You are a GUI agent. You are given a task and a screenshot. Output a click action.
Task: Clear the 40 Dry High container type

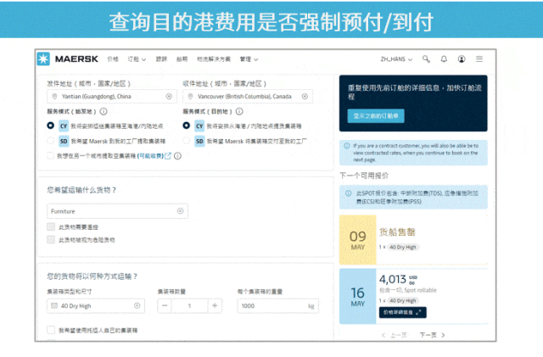pyautogui.click(x=137, y=305)
